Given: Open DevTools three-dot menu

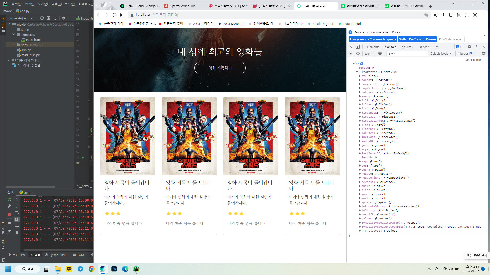Looking at the screenshot, I should 477,47.
